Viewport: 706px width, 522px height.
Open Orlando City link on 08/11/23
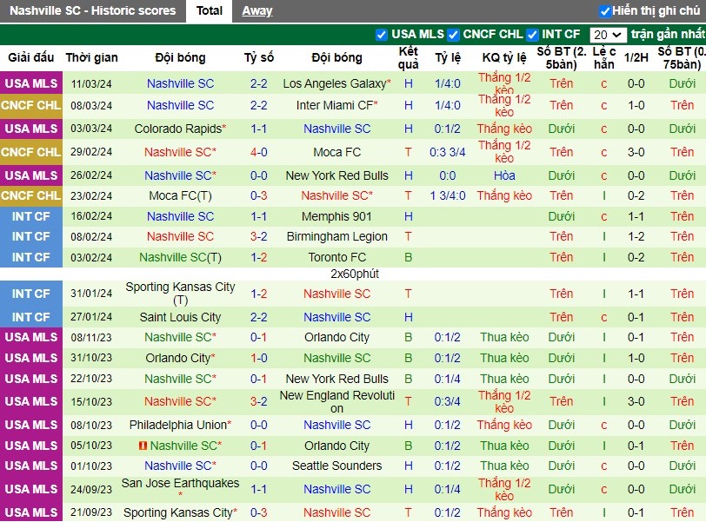pos(336,337)
